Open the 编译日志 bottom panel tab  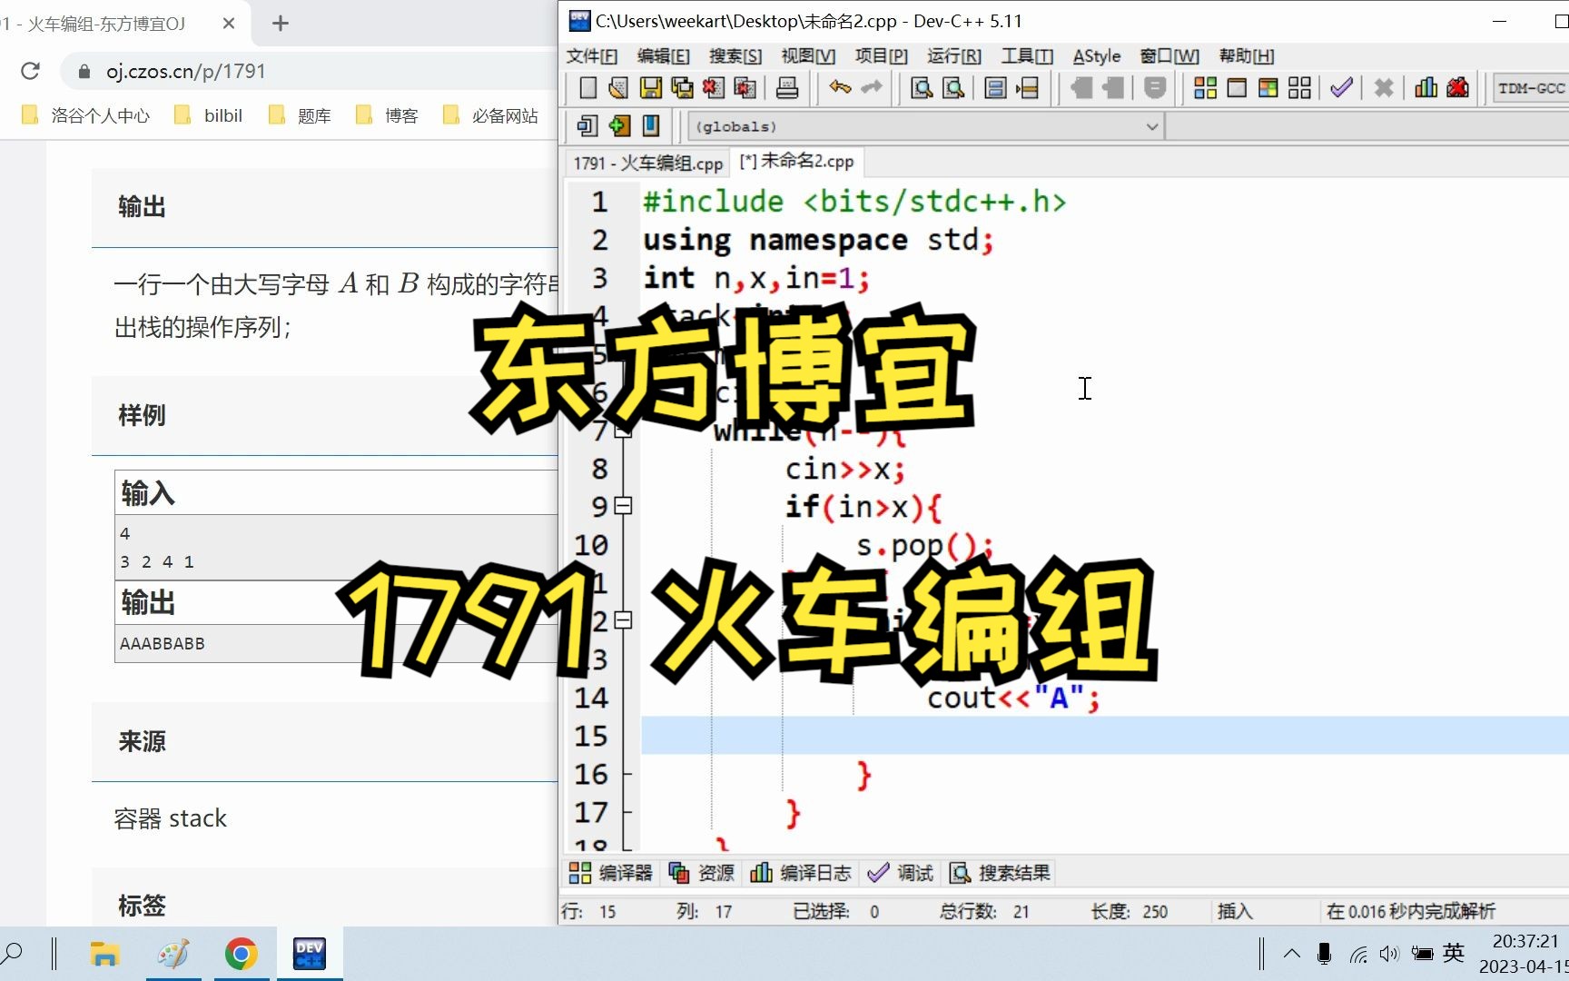[x=802, y=873]
